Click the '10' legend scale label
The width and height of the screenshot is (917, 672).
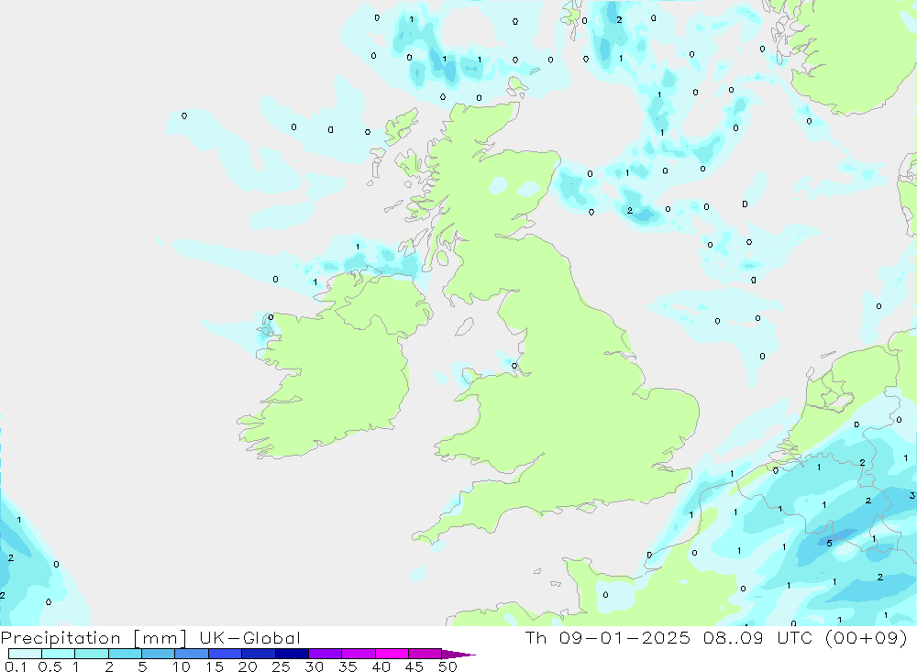click(x=182, y=666)
